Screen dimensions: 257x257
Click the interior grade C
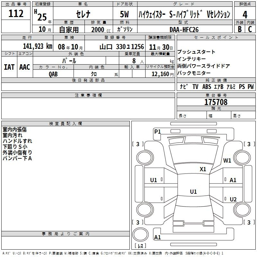pyautogui.click(x=250, y=29)
